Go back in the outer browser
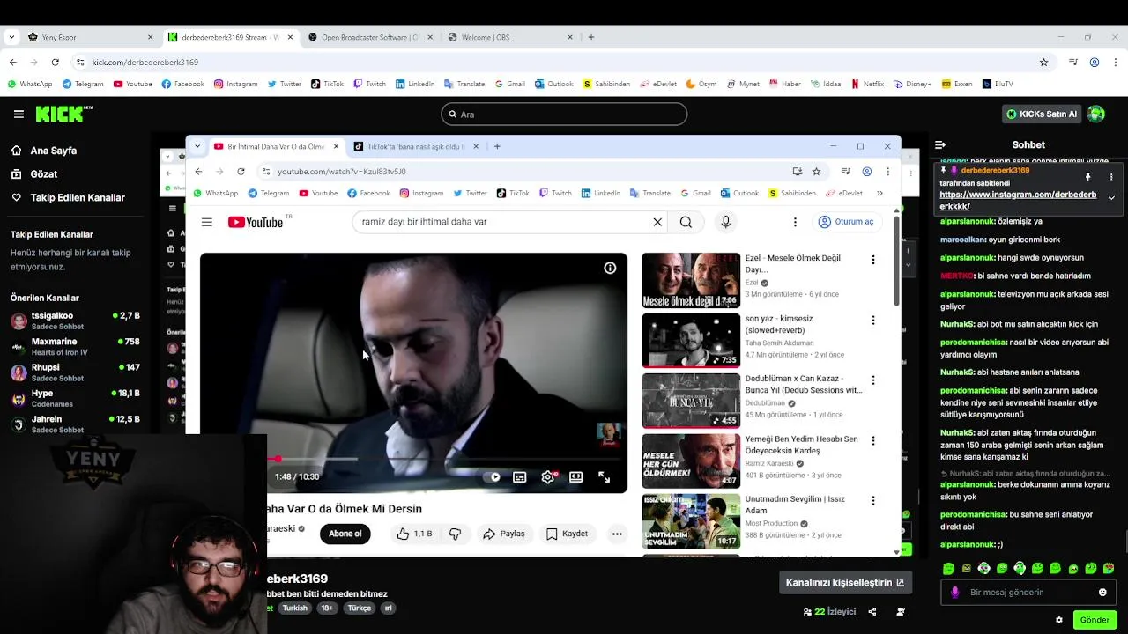 [x=12, y=63]
